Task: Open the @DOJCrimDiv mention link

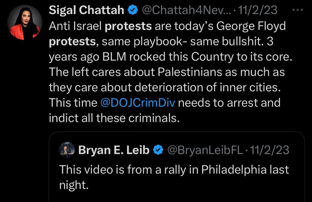Action: (137, 103)
